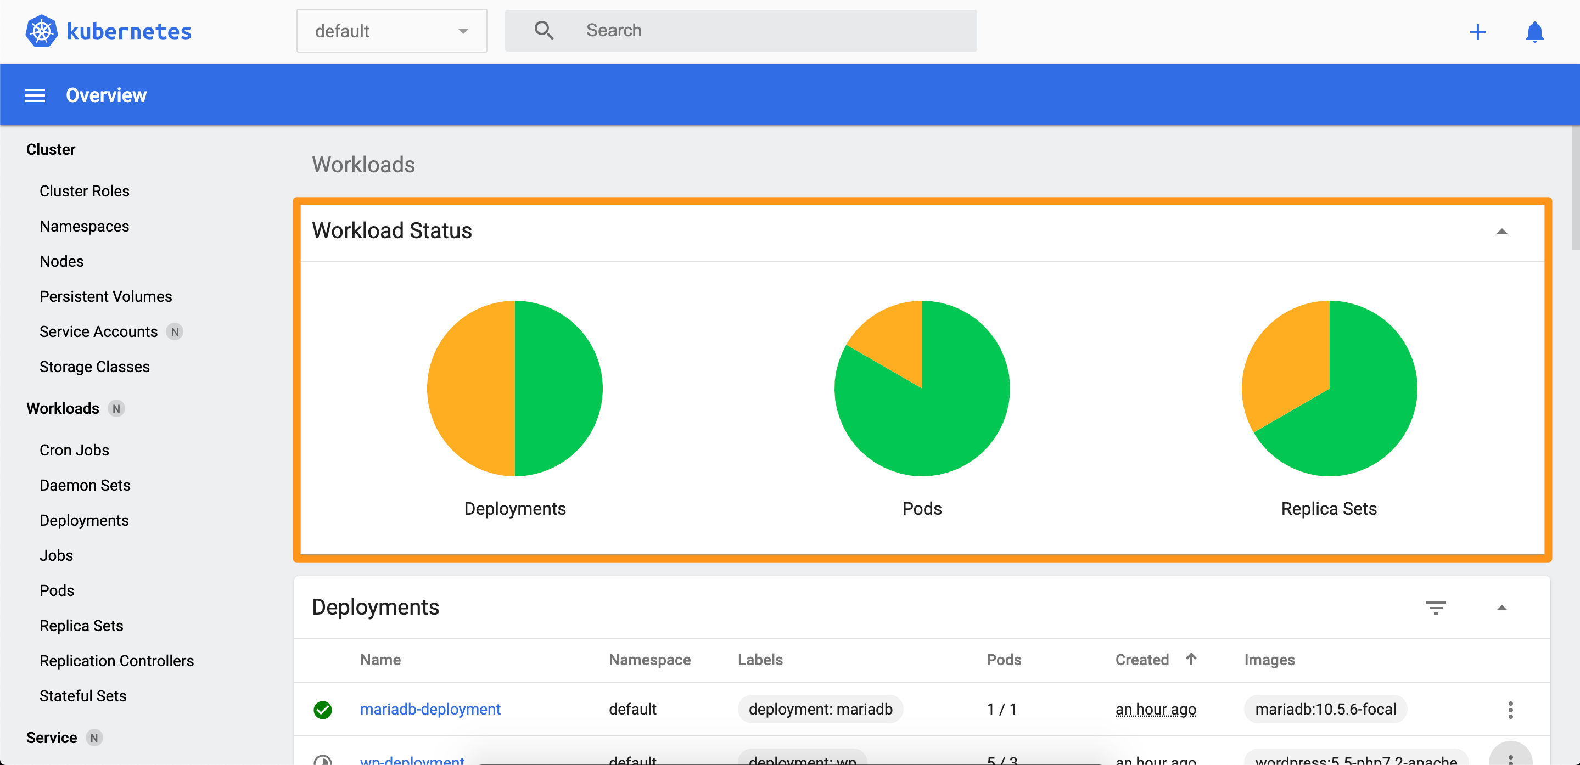Click the Replica Sets pie chart label

point(1329,509)
